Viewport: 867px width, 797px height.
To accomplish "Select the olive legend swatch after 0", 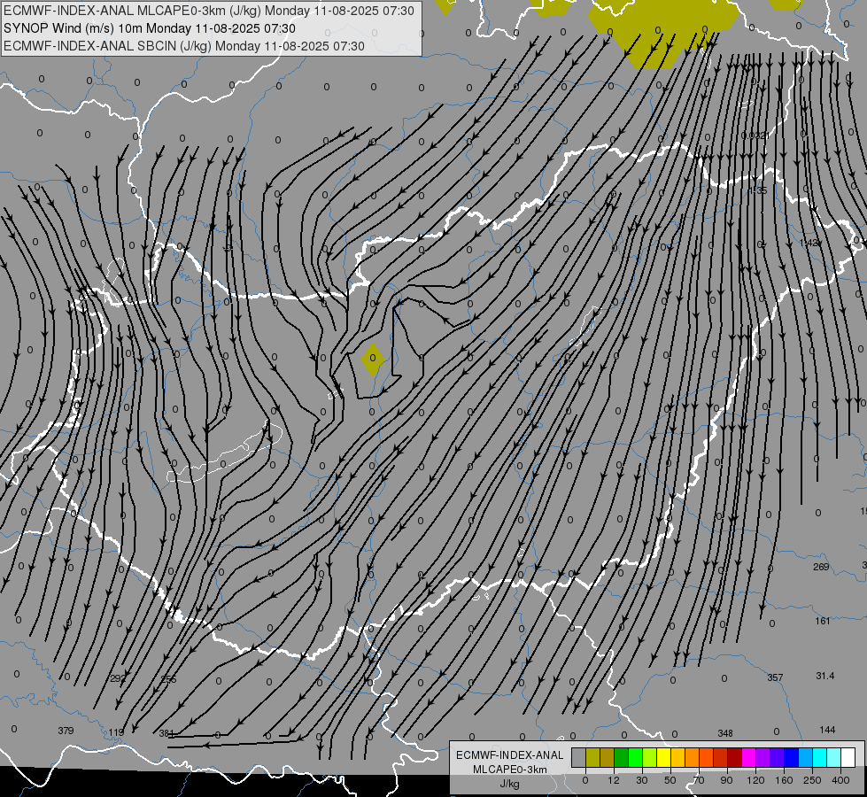I will [593, 757].
